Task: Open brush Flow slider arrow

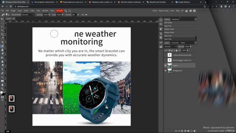Action: [x=62, y=15]
